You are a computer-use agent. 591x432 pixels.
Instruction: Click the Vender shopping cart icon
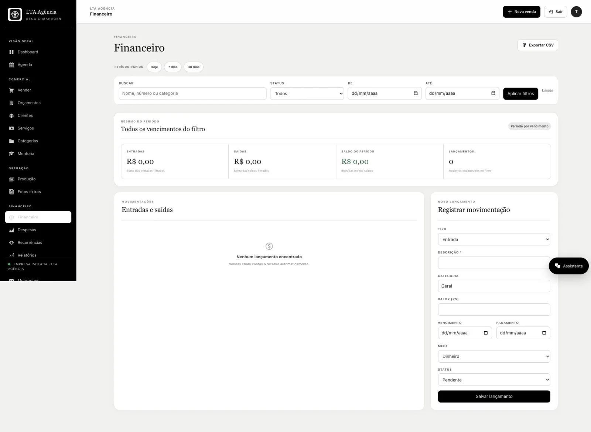pyautogui.click(x=11, y=90)
